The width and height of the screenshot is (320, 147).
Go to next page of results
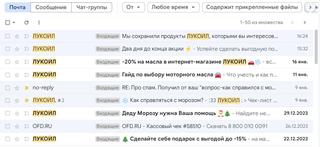tap(305, 22)
